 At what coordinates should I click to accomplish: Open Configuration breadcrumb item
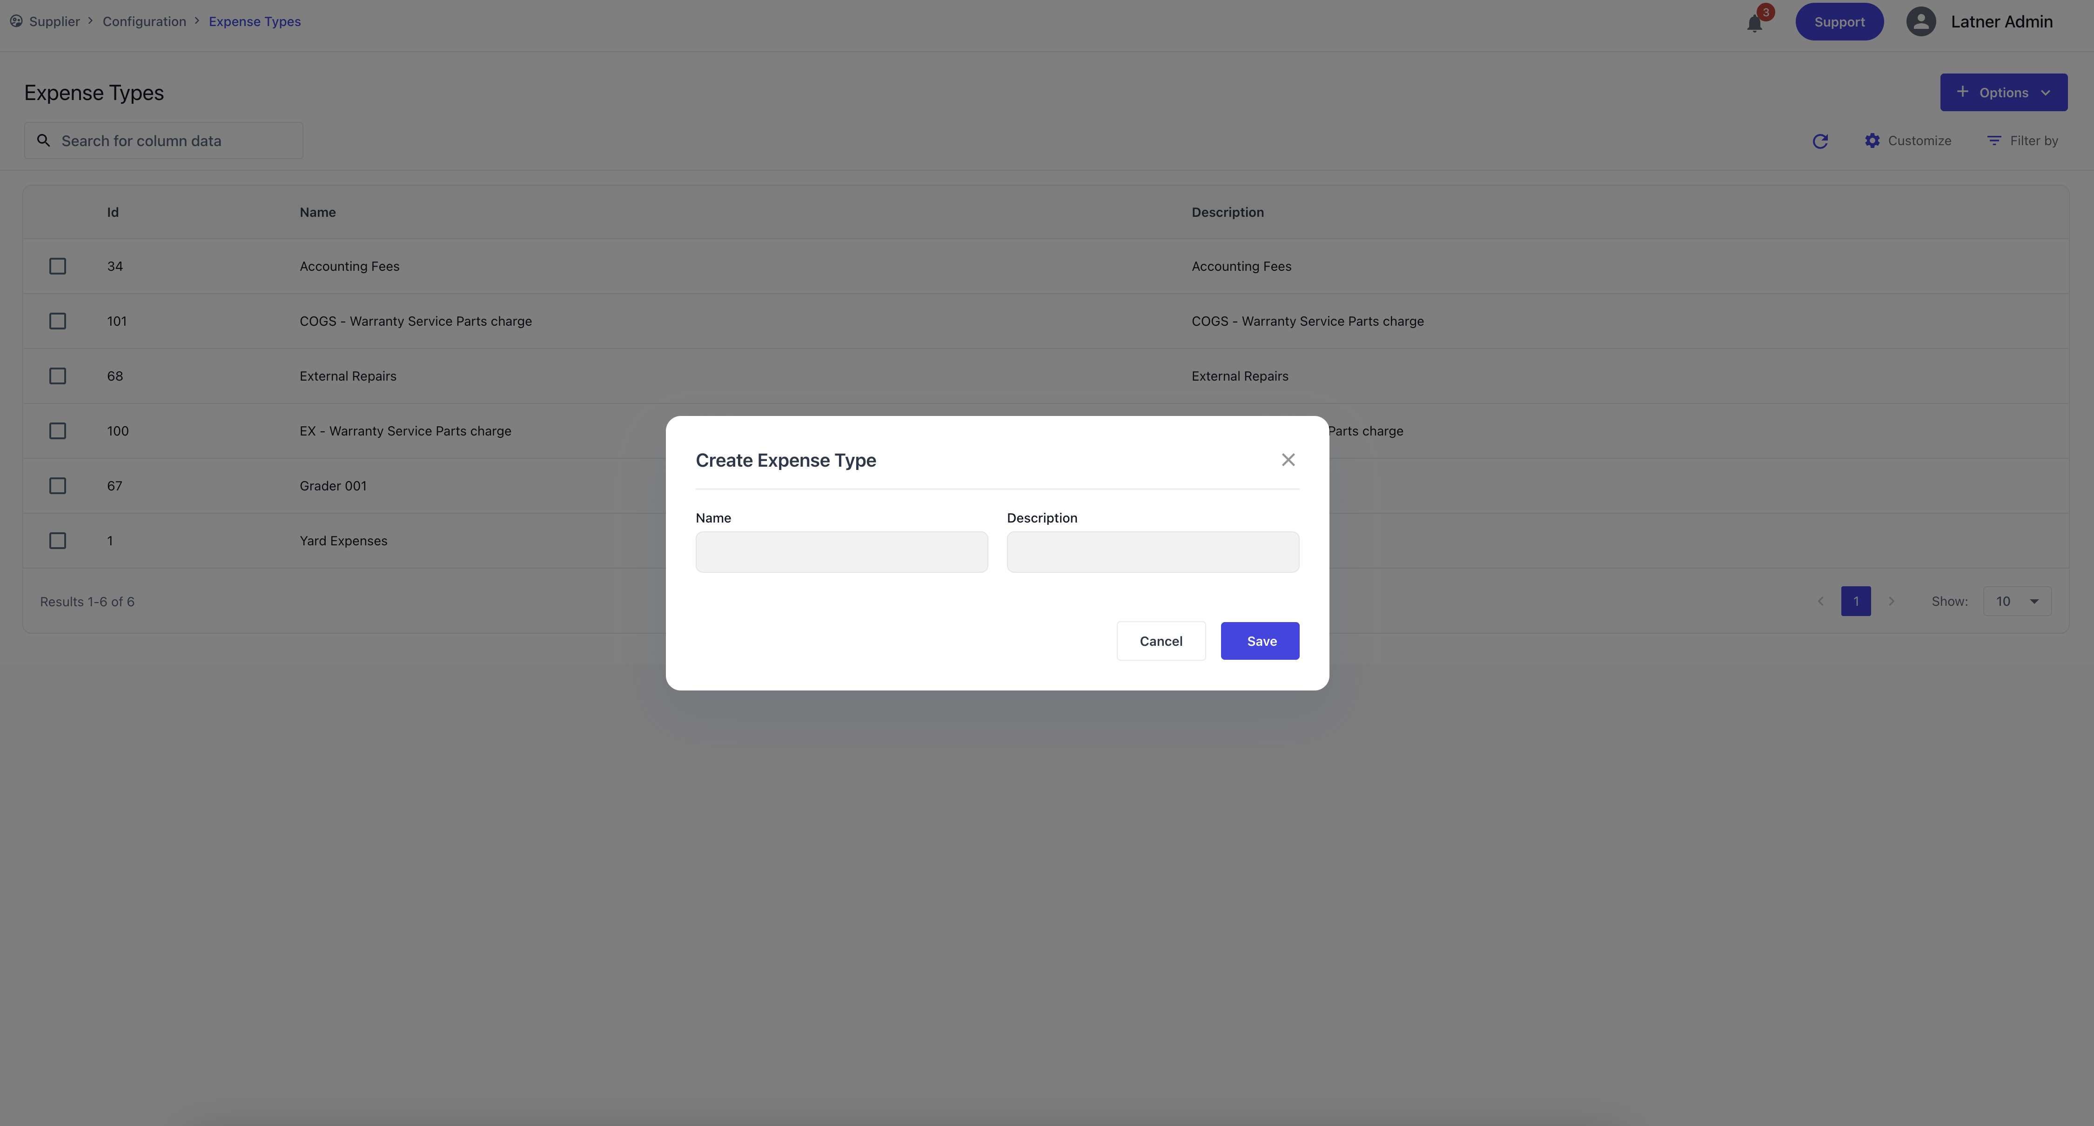click(144, 22)
